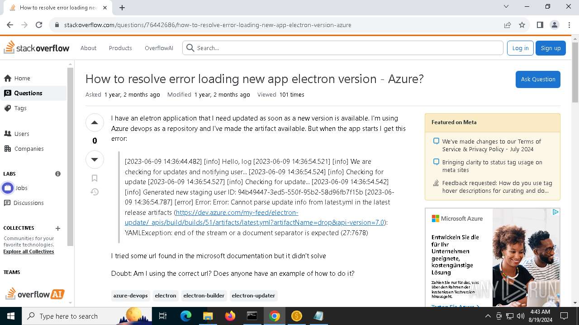579x325 pixels.
Task: Downvote the question with the down arrow
Action: (95, 159)
